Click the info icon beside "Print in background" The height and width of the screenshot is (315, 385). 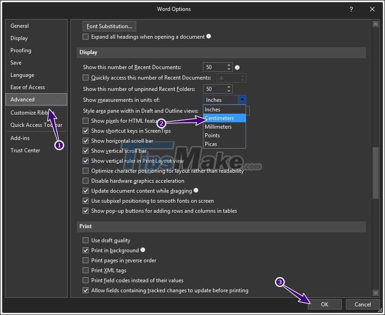pyautogui.click(x=143, y=250)
